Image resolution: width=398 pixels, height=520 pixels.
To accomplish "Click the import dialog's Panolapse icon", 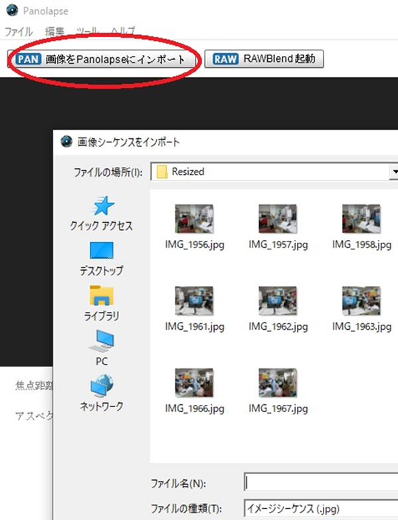I will tap(66, 142).
